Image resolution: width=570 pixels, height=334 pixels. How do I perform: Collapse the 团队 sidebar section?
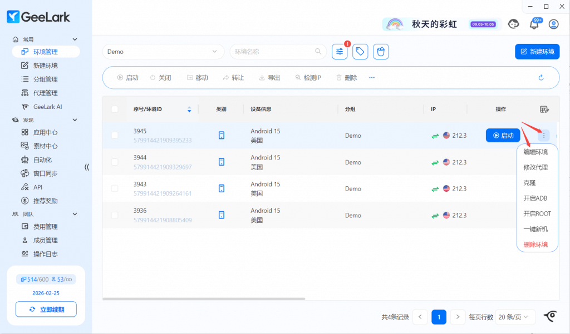point(75,214)
